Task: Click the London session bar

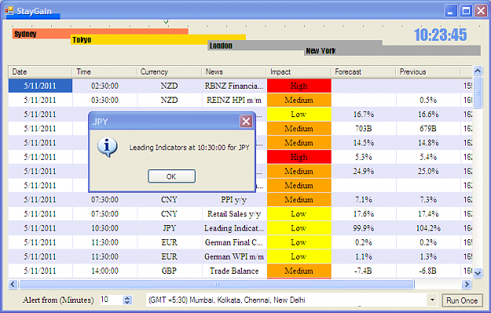Action: (x=295, y=45)
